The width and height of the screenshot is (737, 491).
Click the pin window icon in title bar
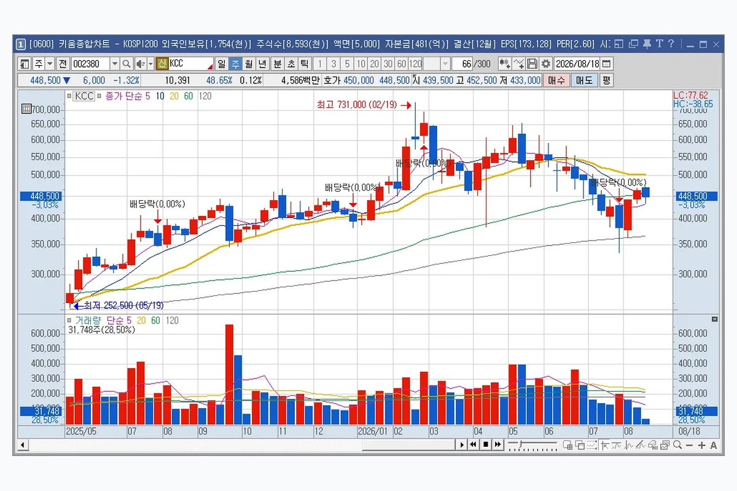pos(647,44)
